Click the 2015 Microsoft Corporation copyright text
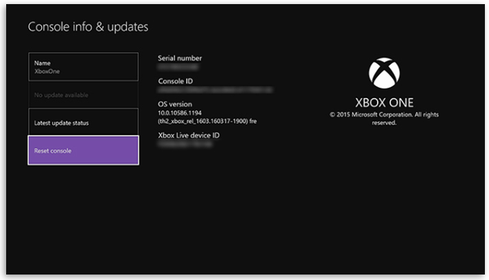Screen dimensions: 489x280 point(384,119)
